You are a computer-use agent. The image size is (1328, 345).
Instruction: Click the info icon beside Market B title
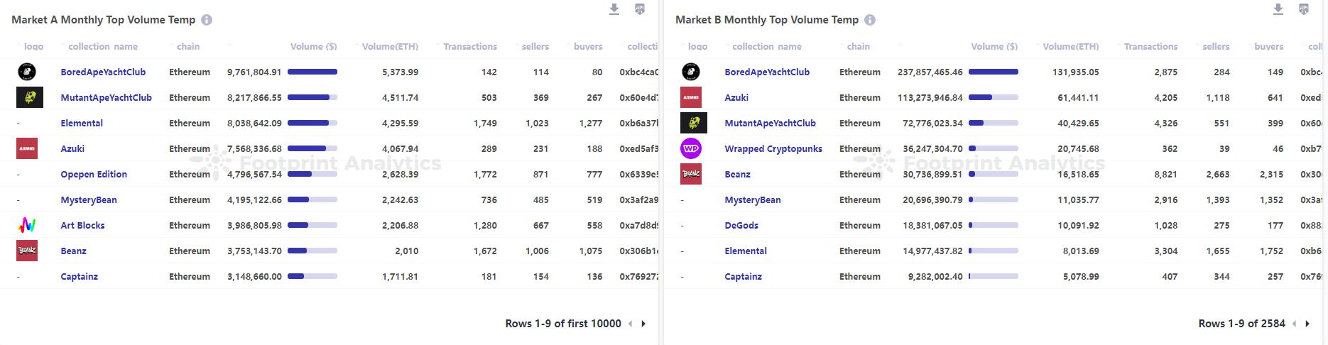pyautogui.click(x=870, y=20)
